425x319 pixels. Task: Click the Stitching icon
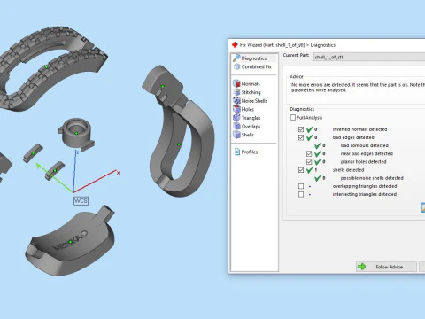tap(236, 92)
